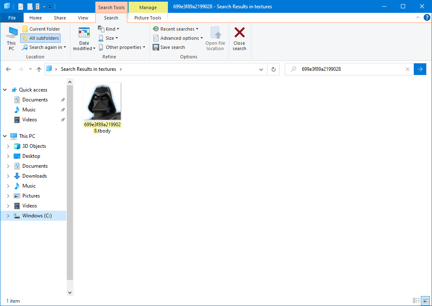Screen dimensions: 432x306
Task: Open address bar history dropdown
Action: coord(261,69)
